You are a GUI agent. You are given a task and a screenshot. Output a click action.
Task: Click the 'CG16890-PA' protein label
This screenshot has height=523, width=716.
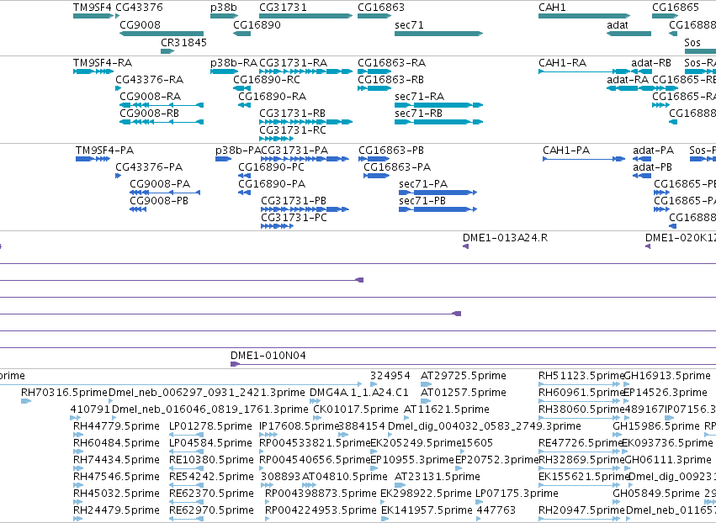point(272,184)
